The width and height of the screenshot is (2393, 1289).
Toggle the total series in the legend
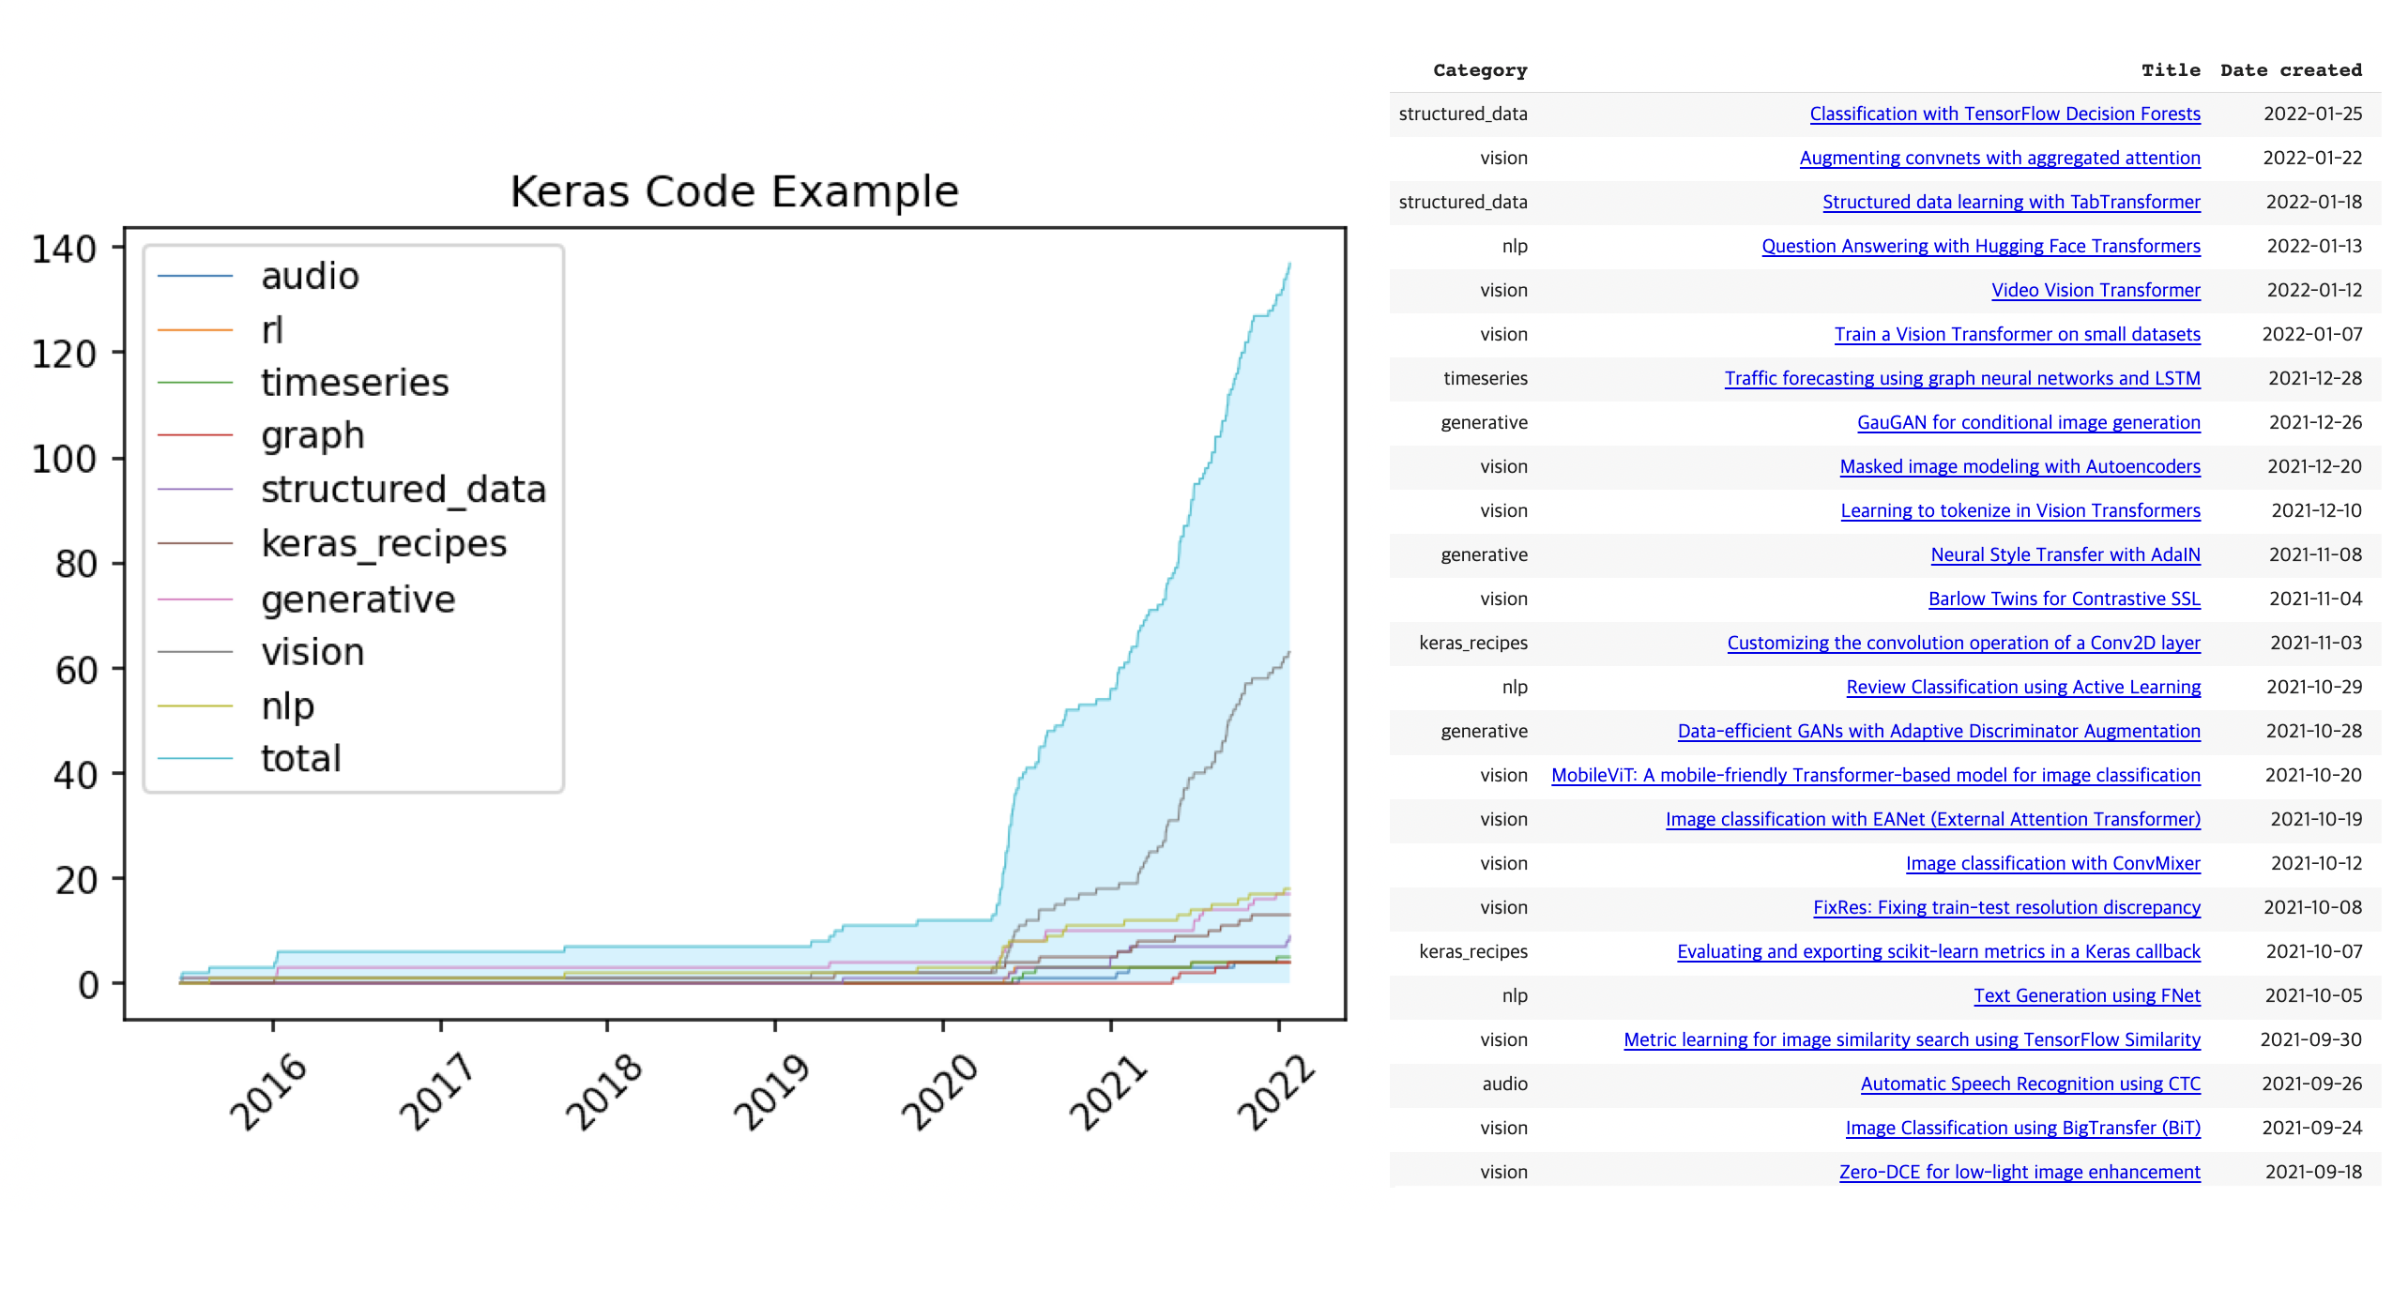click(300, 758)
